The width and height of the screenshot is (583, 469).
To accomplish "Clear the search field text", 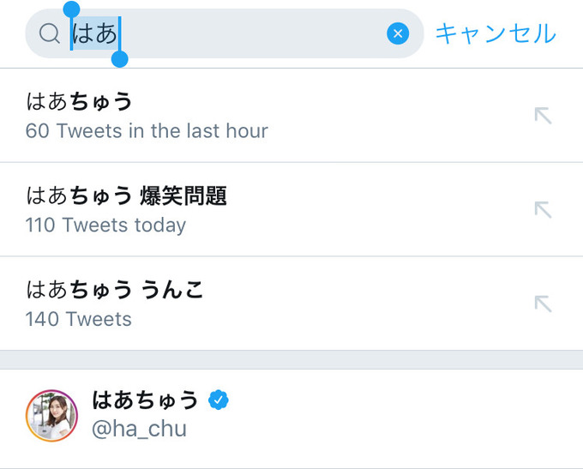I will point(398,33).
